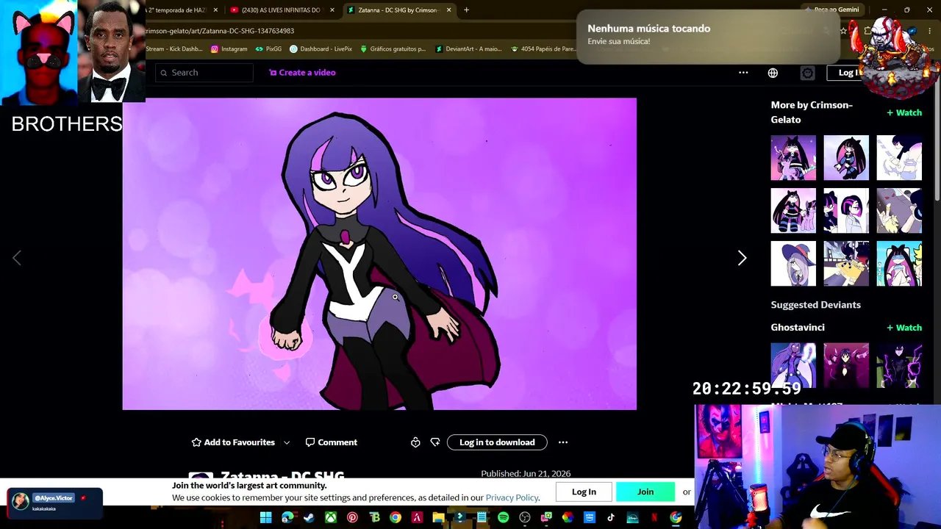Close the AS LIVES INFINITAS tab

(332, 10)
